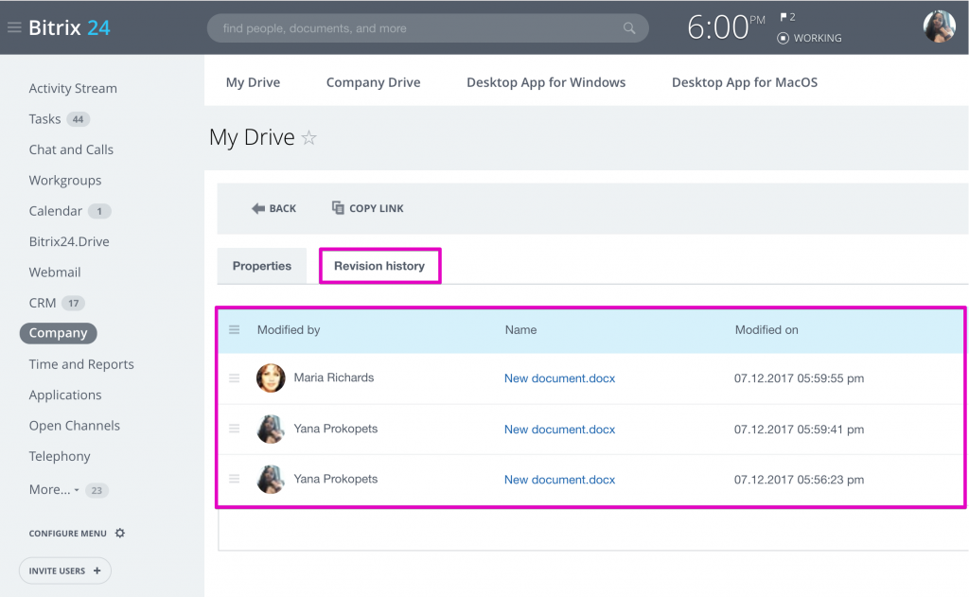
Task: Click the WORKING status indicator
Action: pyautogui.click(x=810, y=38)
